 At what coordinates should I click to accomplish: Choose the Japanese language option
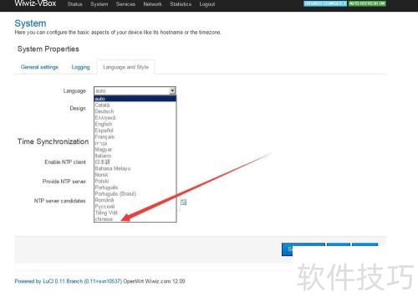click(x=135, y=162)
